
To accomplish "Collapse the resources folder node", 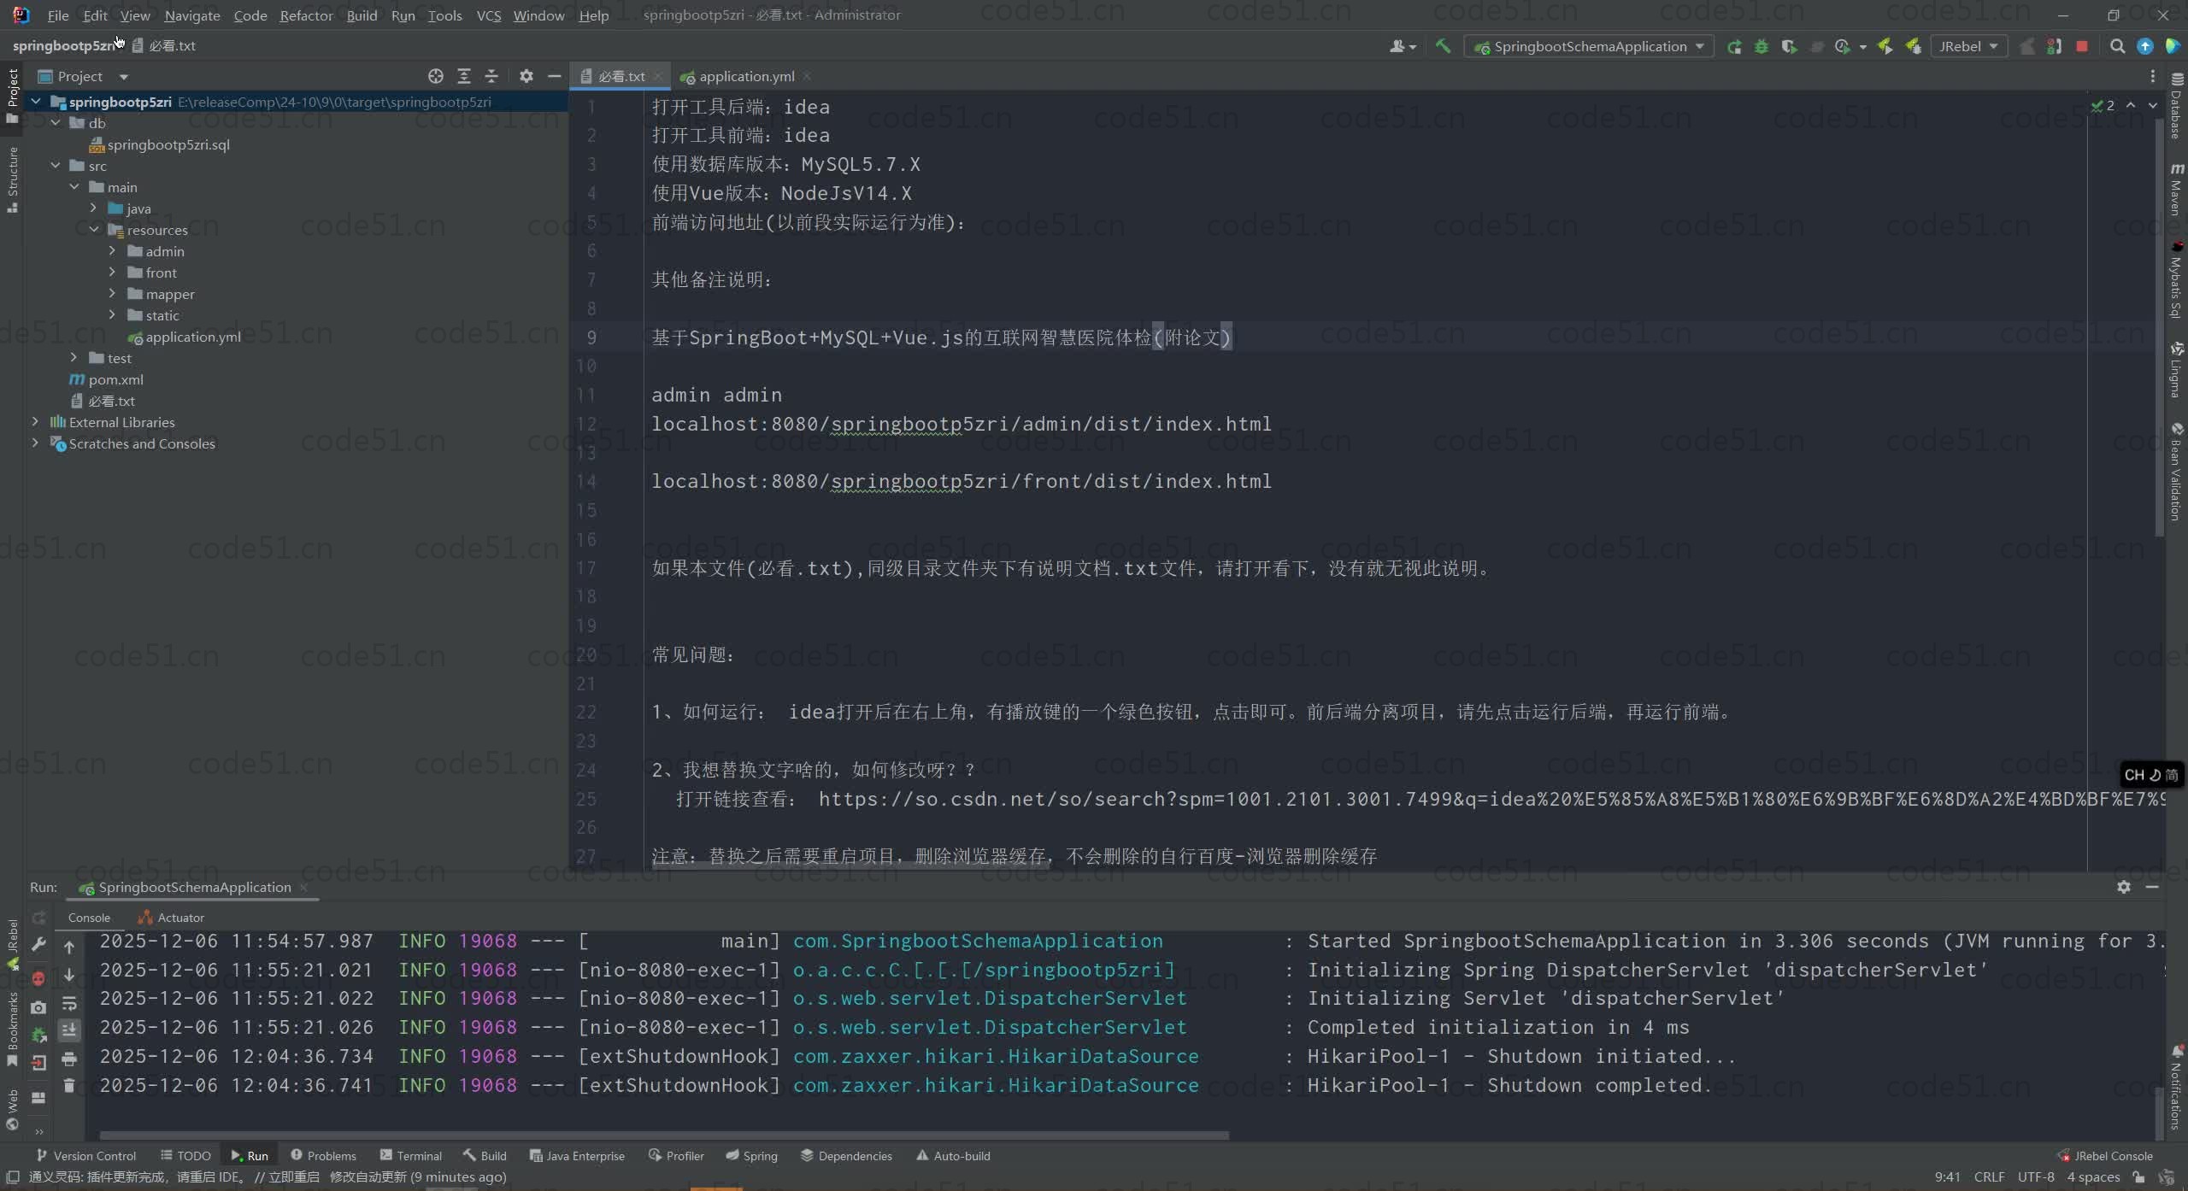I will tap(93, 230).
